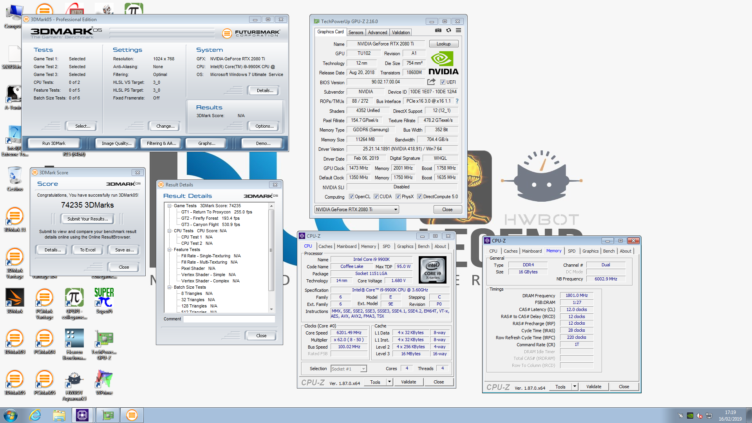This screenshot has height=423, width=752.
Task: Click the Filtering & AA... button
Action: (x=161, y=143)
